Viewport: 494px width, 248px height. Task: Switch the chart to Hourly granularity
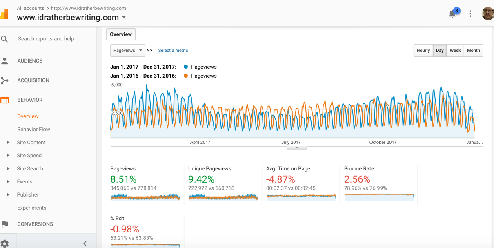point(423,51)
